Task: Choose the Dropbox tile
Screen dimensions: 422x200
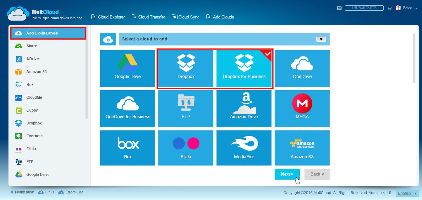Action: (186, 69)
